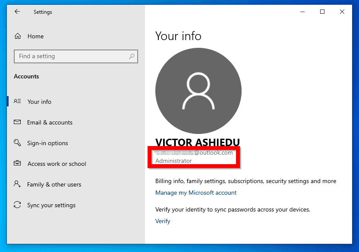Click the Verify link to verify identity
The image size is (359, 252).
[163, 221]
